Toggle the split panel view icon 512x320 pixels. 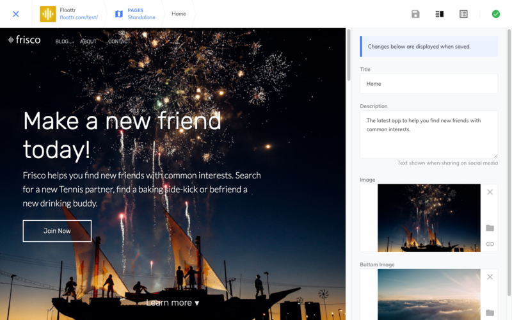tap(440, 14)
